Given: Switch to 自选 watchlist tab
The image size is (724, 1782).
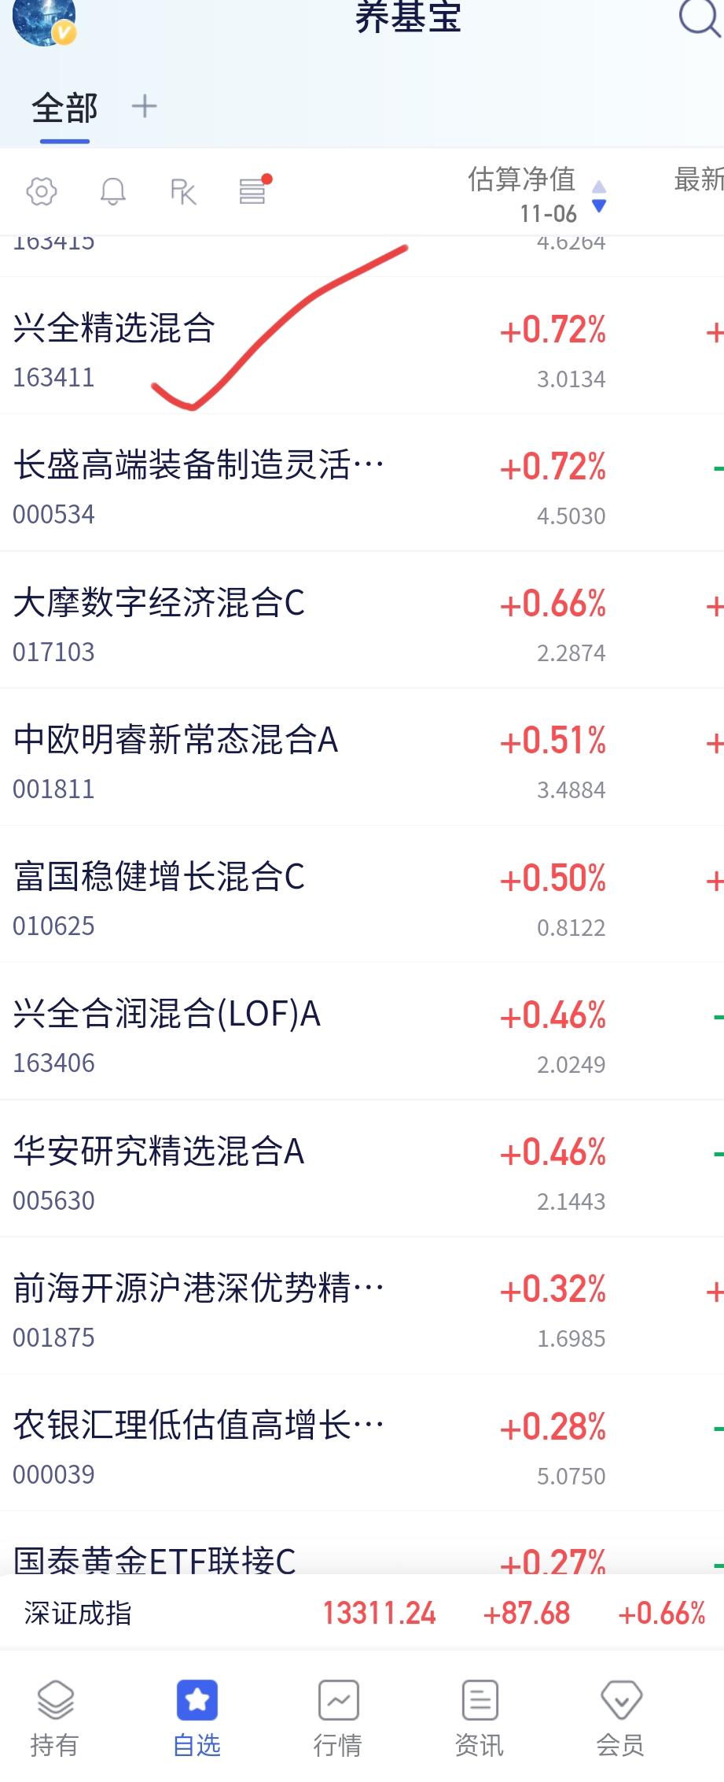Looking at the screenshot, I should tap(197, 1717).
